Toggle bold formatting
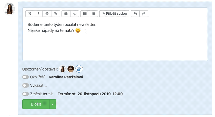Image resolution: width=215 pixels, height=117 pixels. pyautogui.click(x=30, y=14)
